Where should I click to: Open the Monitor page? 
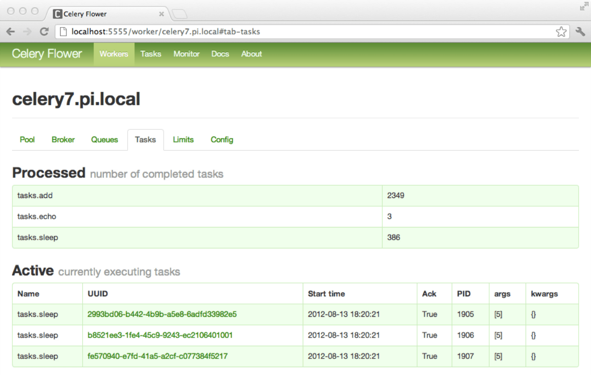[186, 54]
